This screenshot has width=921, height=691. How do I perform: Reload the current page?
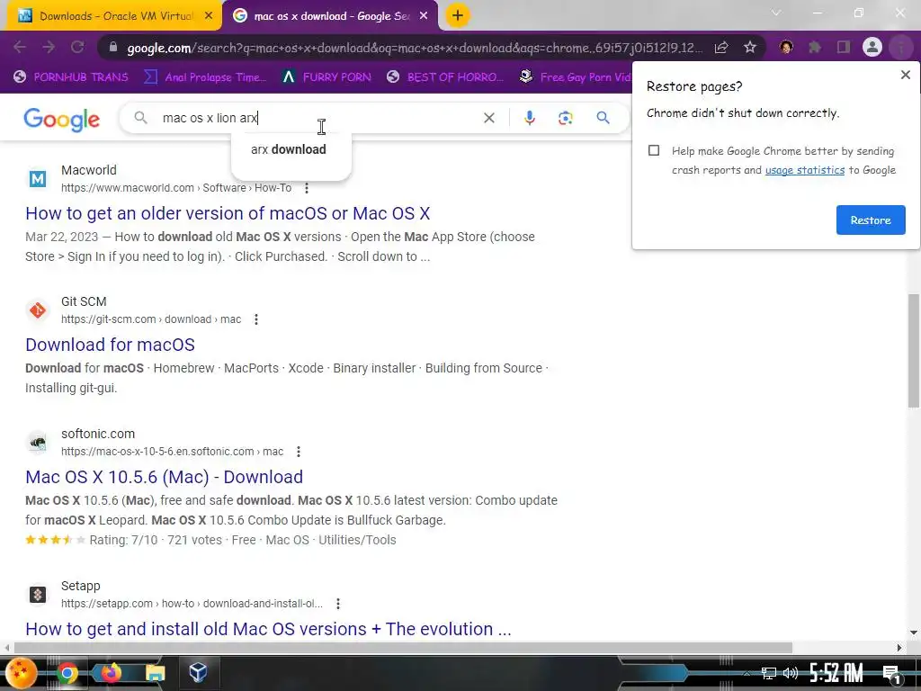tap(77, 47)
